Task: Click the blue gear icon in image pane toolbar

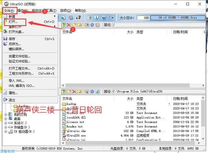Action: tap(92, 25)
